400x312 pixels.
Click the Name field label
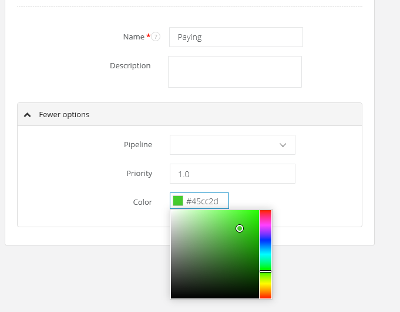coord(133,37)
